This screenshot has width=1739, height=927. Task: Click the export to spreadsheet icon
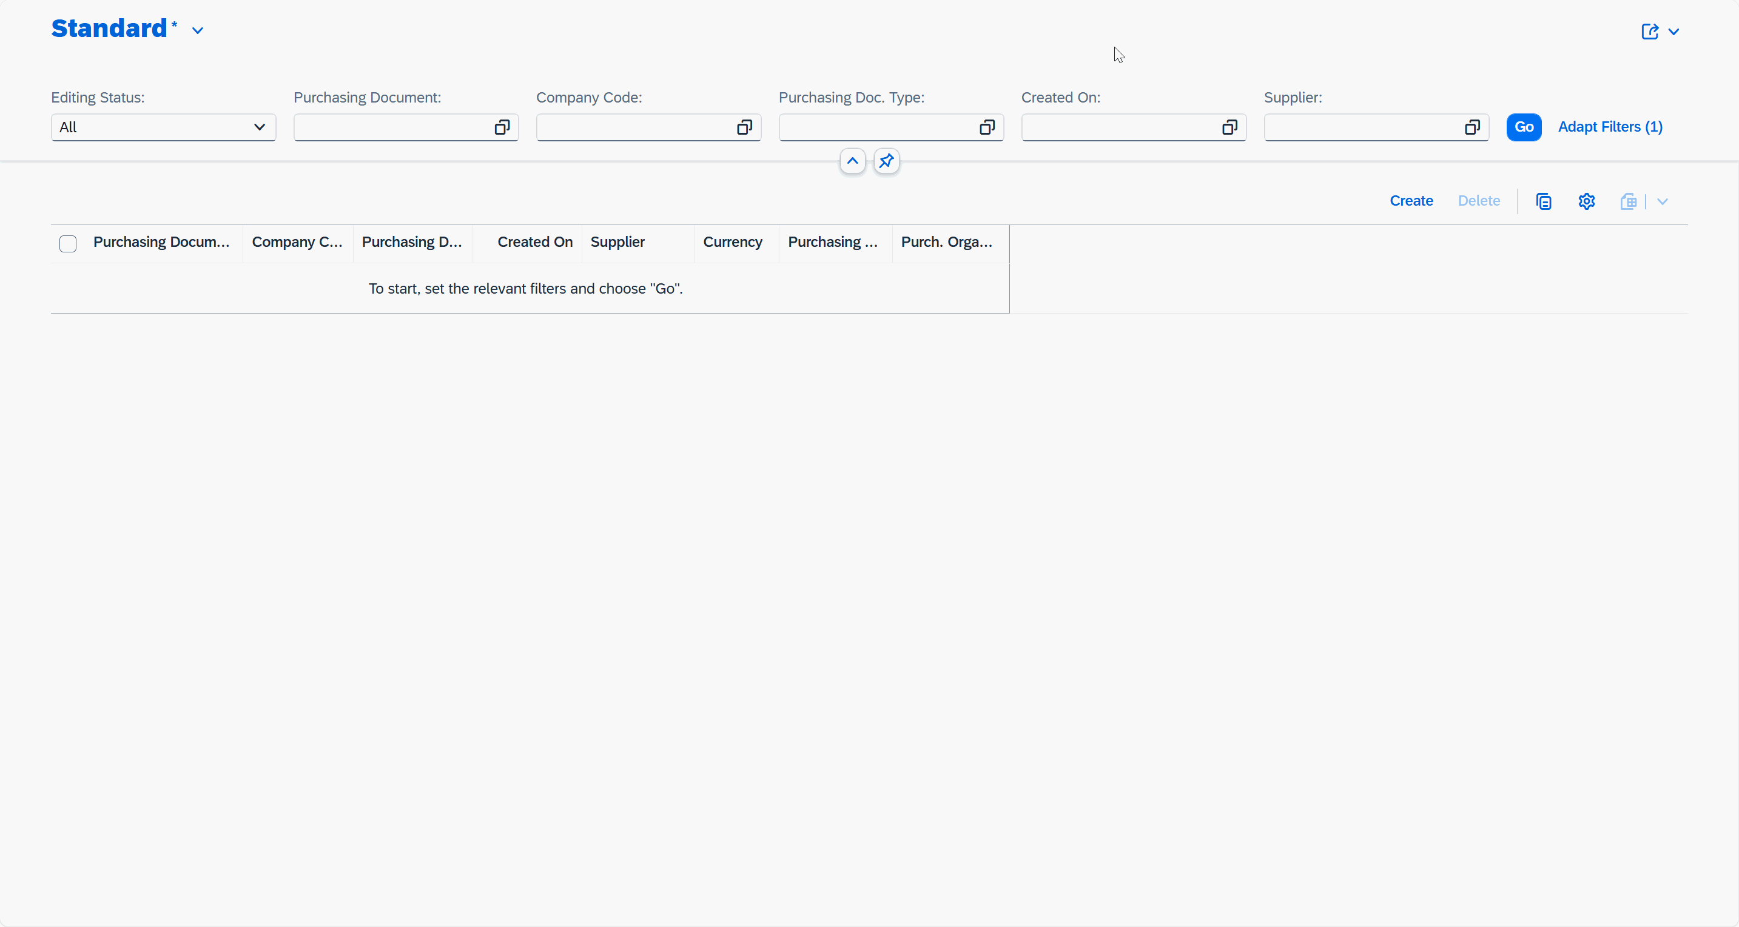pos(1628,201)
